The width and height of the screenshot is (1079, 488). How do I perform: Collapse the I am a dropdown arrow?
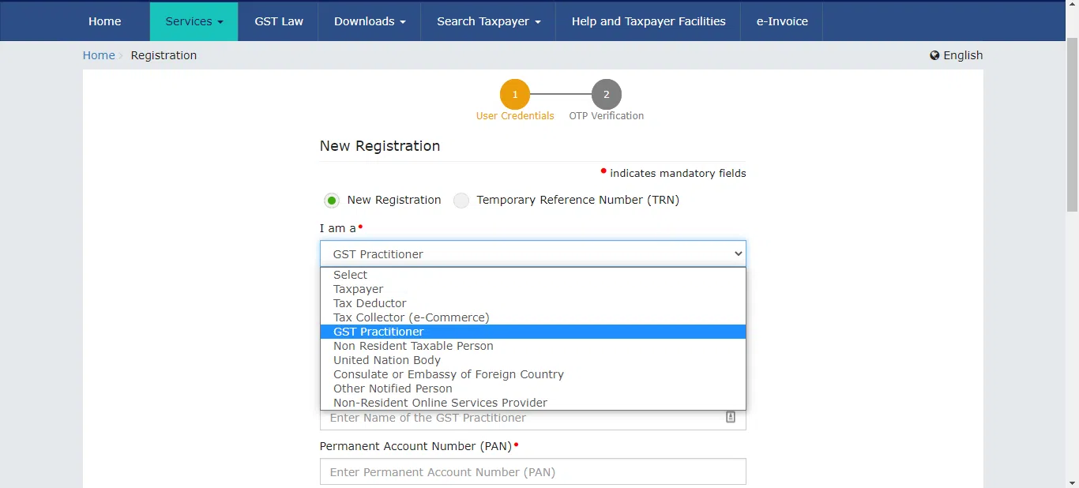[738, 253]
